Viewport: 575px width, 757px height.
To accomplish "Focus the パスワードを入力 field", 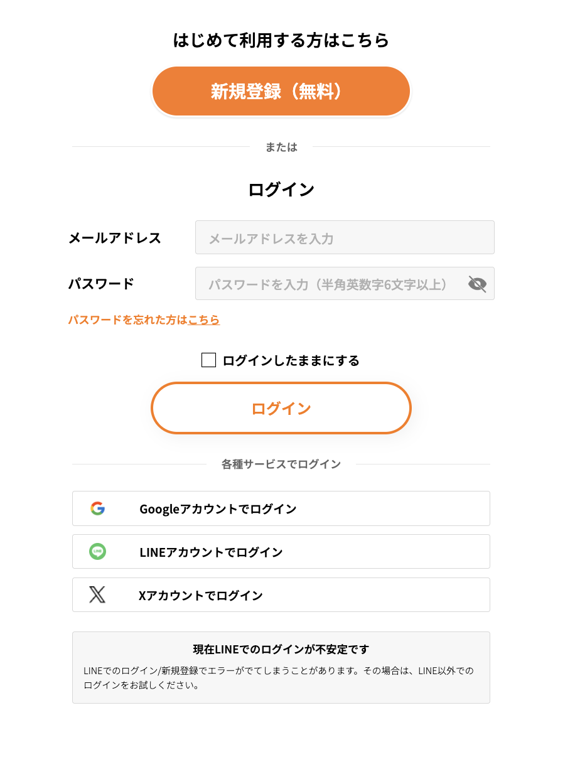I will click(x=345, y=284).
